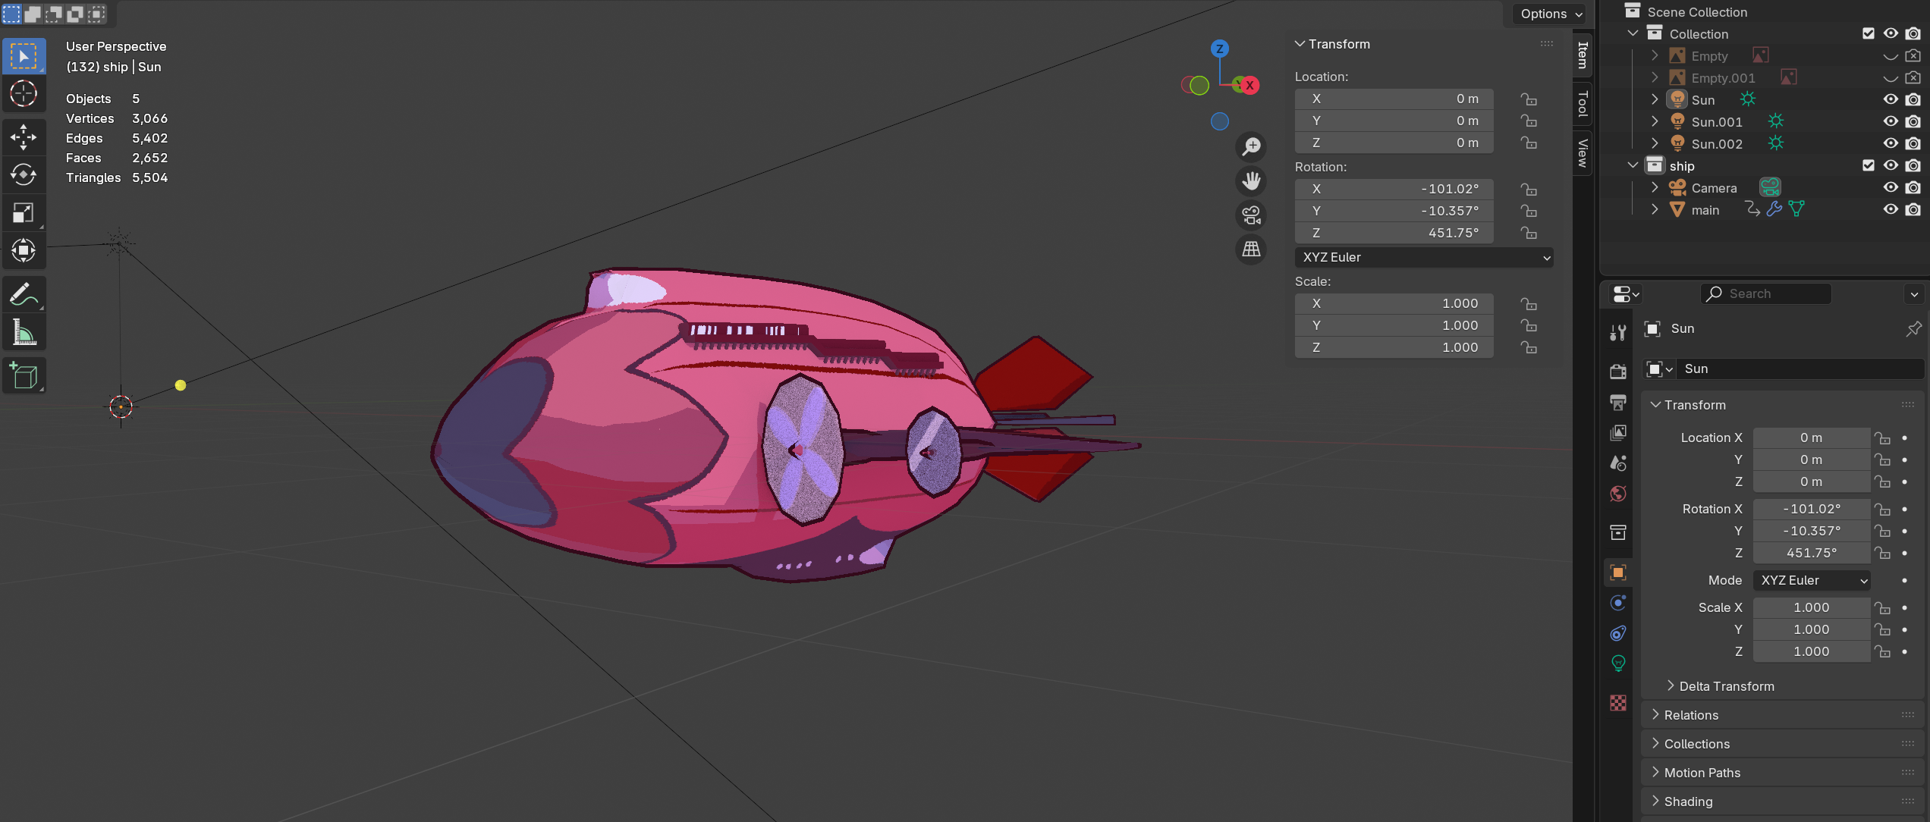Switch to the View sidebar tab

pos(1583,152)
